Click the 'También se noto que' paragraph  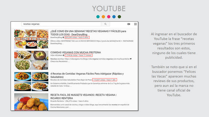174,81
